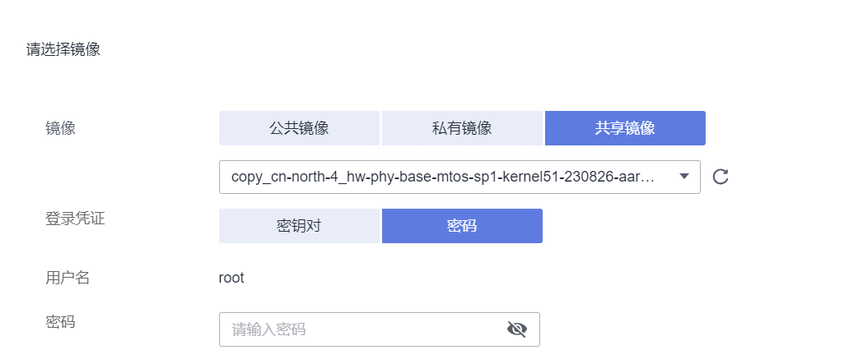Choose 密码 as login credential
Image resolution: width=849 pixels, height=350 pixels.
[462, 226]
